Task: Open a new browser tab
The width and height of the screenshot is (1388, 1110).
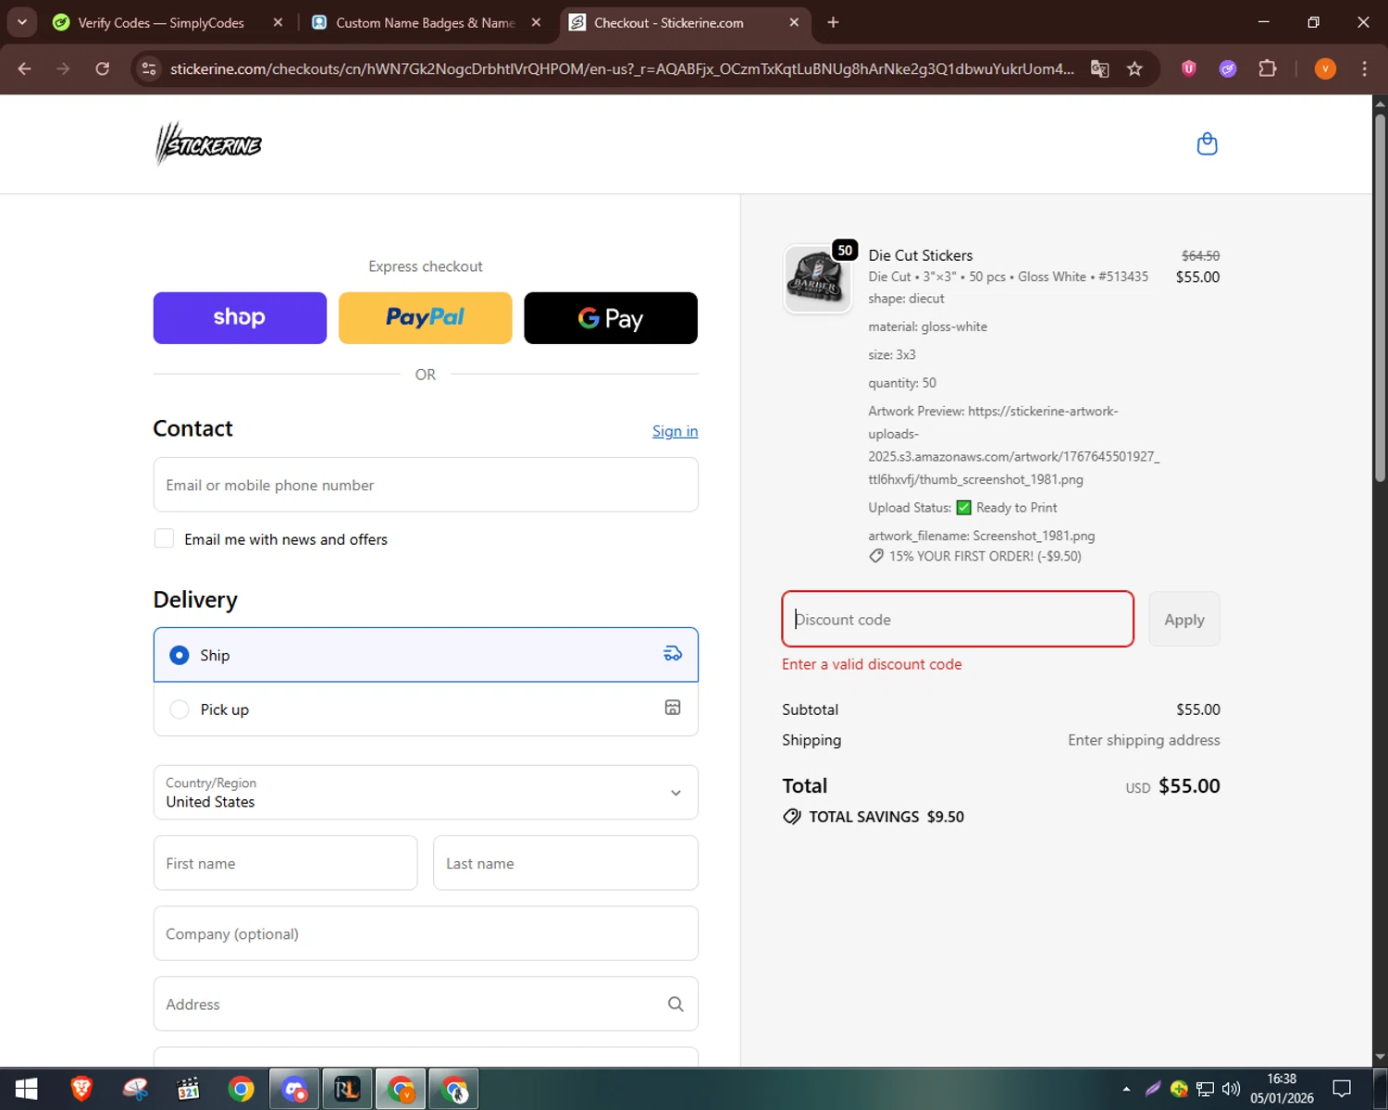Action: 833,22
